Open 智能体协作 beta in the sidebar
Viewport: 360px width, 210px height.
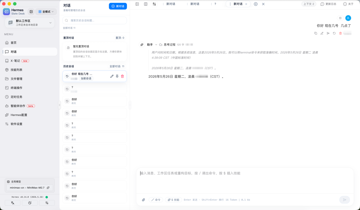click(x=30, y=106)
